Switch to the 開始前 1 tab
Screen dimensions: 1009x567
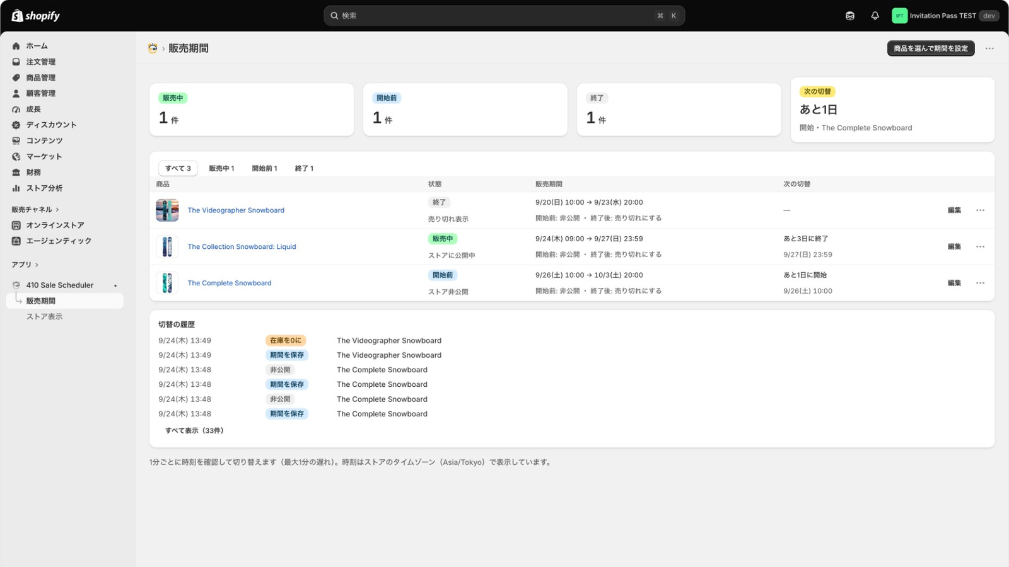(x=264, y=168)
